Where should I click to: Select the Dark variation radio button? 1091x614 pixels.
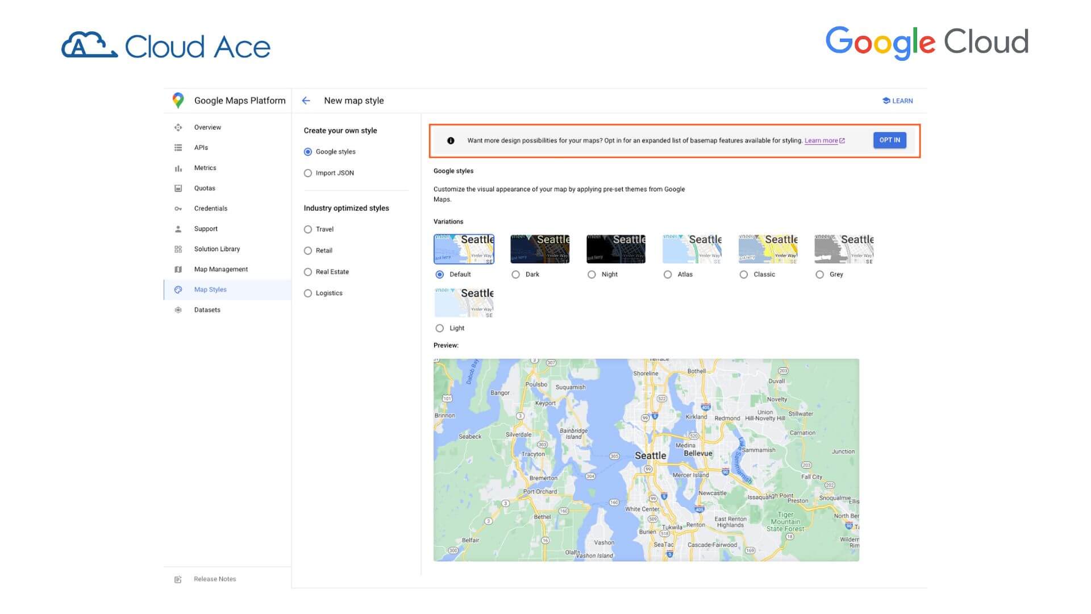pos(516,275)
